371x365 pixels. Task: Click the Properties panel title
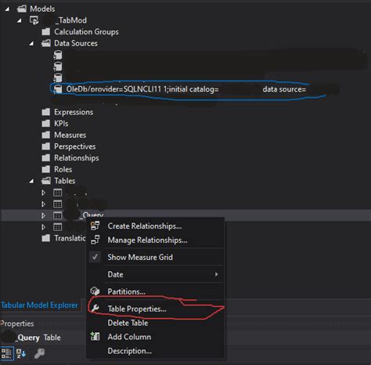(17, 323)
